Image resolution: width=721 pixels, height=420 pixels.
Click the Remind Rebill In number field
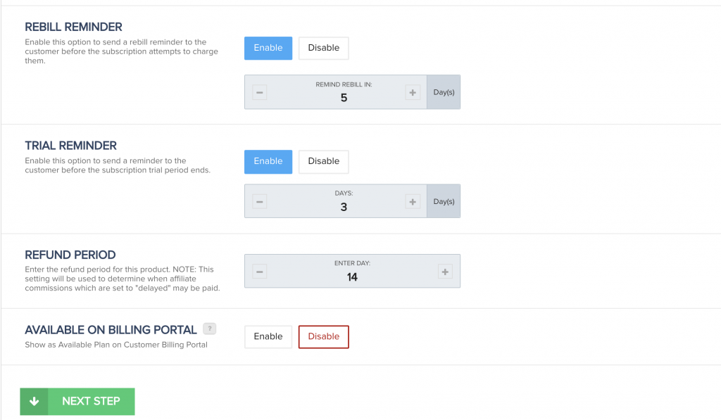(344, 98)
